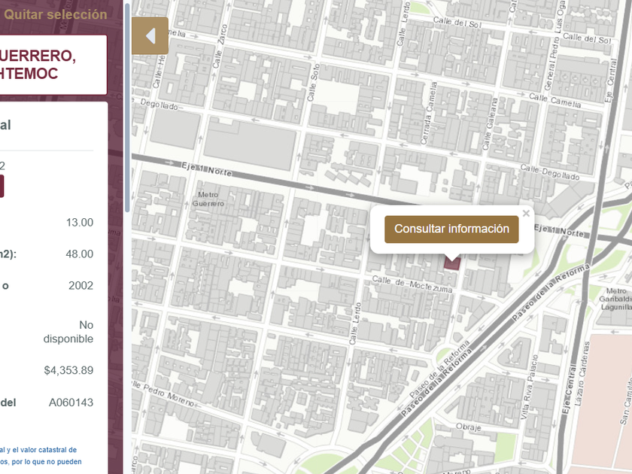Click the Calle Camelia street label
This screenshot has height=474, width=632.
coord(555,100)
